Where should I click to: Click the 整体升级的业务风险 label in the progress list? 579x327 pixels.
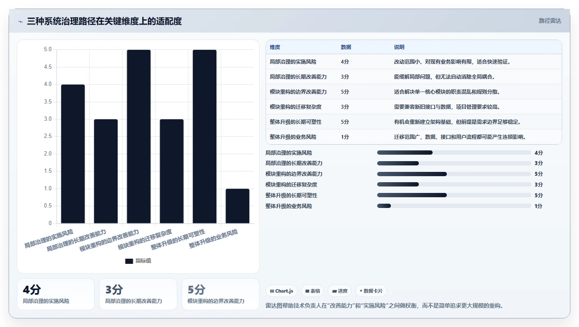pos(289,206)
